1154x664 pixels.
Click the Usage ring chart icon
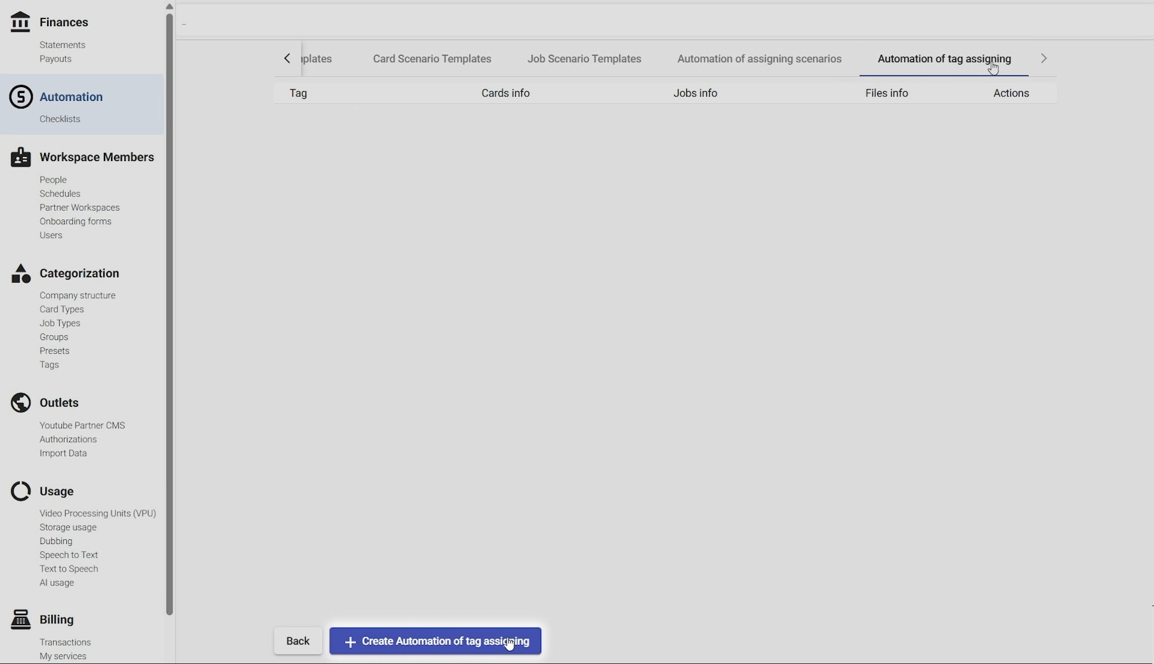pos(21,491)
